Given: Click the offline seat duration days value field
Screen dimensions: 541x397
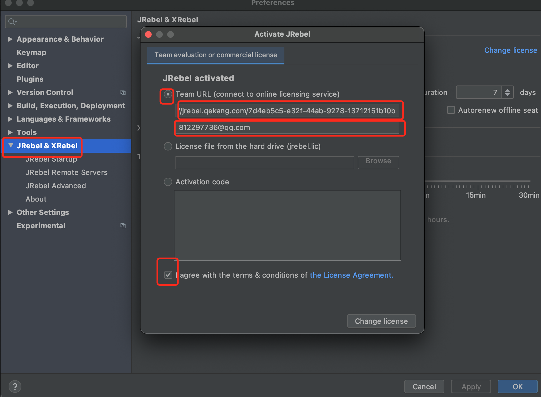Looking at the screenshot, I should click(x=479, y=92).
